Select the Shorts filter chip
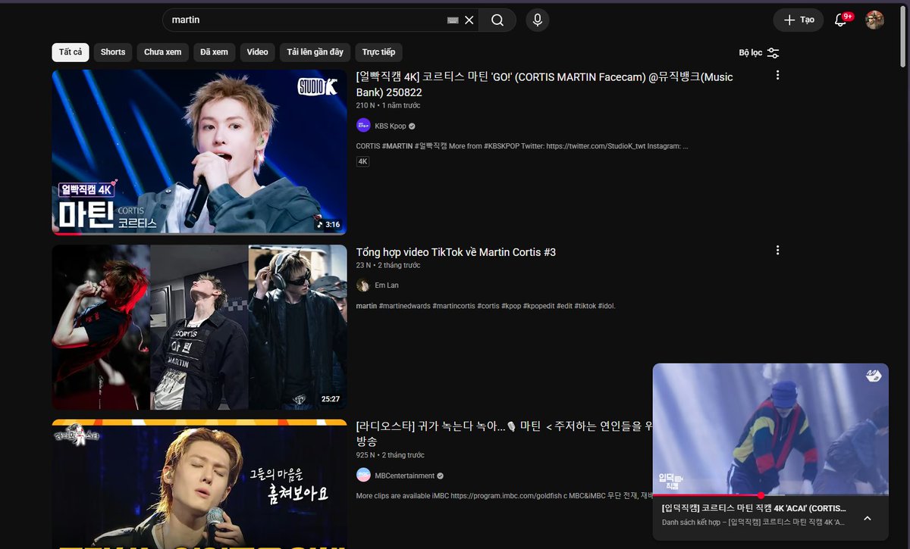This screenshot has width=910, height=549. [x=113, y=52]
